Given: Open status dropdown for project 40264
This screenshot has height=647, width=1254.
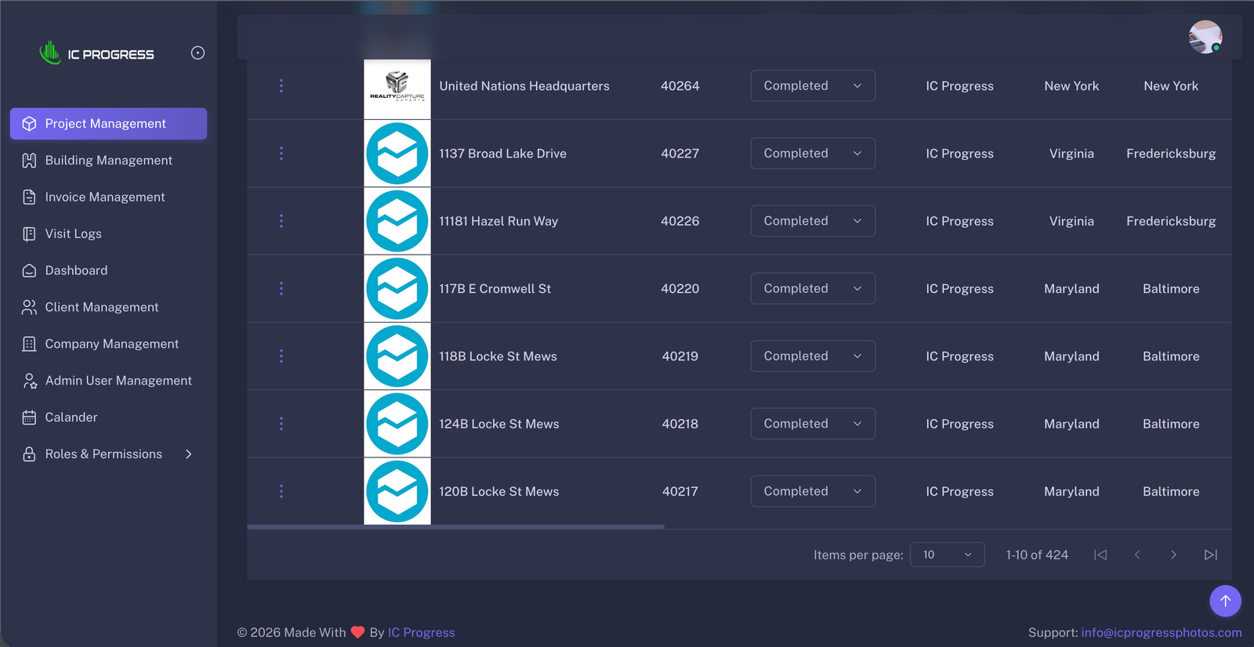Looking at the screenshot, I should [x=813, y=86].
